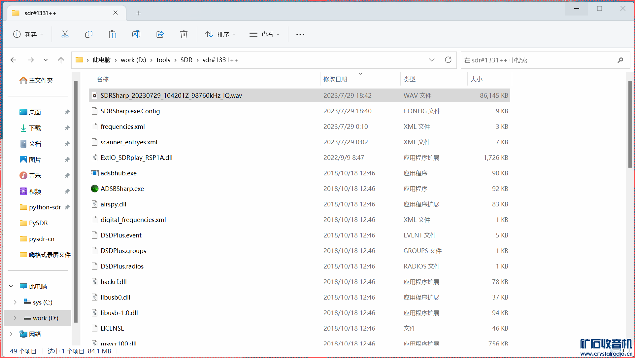Click the Delete trash can icon
635x358 pixels.
pos(184,34)
